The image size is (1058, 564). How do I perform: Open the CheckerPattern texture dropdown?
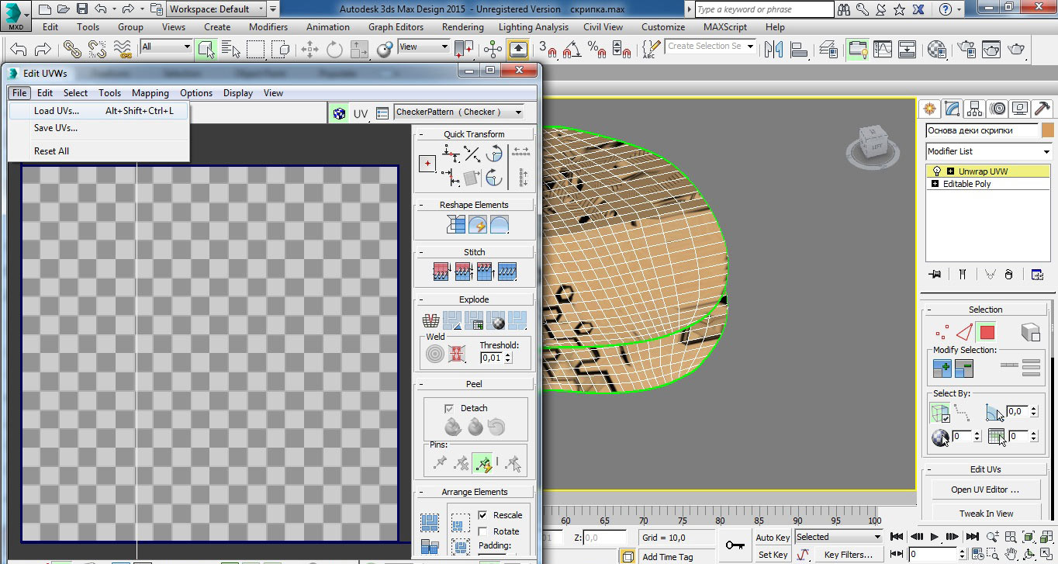point(458,112)
